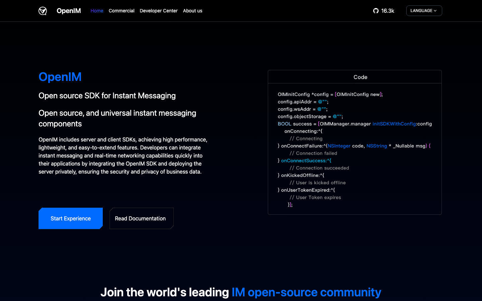
Task: Click the '// User is kicked offline' comment
Action: coord(318,183)
